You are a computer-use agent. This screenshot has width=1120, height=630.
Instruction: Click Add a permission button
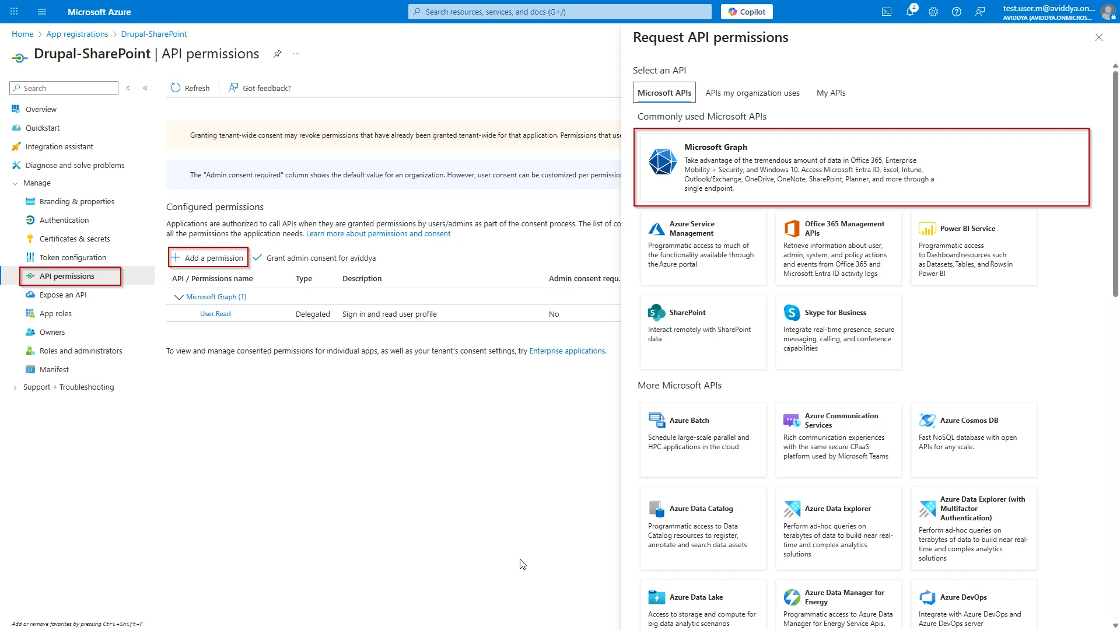[208, 257]
